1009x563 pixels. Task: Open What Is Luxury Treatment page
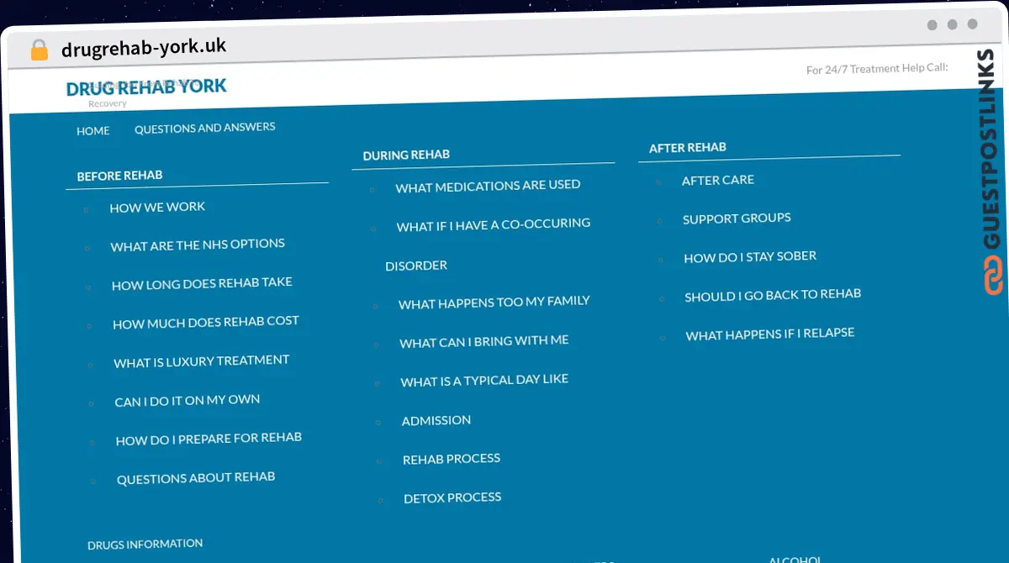point(202,361)
